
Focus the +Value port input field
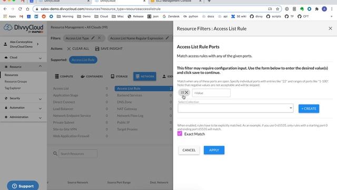pyautogui.click(x=211, y=93)
